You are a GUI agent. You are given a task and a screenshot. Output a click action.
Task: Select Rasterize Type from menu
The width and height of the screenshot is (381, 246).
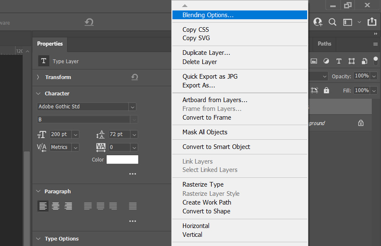pyautogui.click(x=203, y=184)
